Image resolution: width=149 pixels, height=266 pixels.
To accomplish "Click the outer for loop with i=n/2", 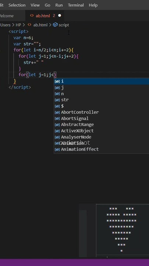I will pyautogui.click(x=43, y=50).
